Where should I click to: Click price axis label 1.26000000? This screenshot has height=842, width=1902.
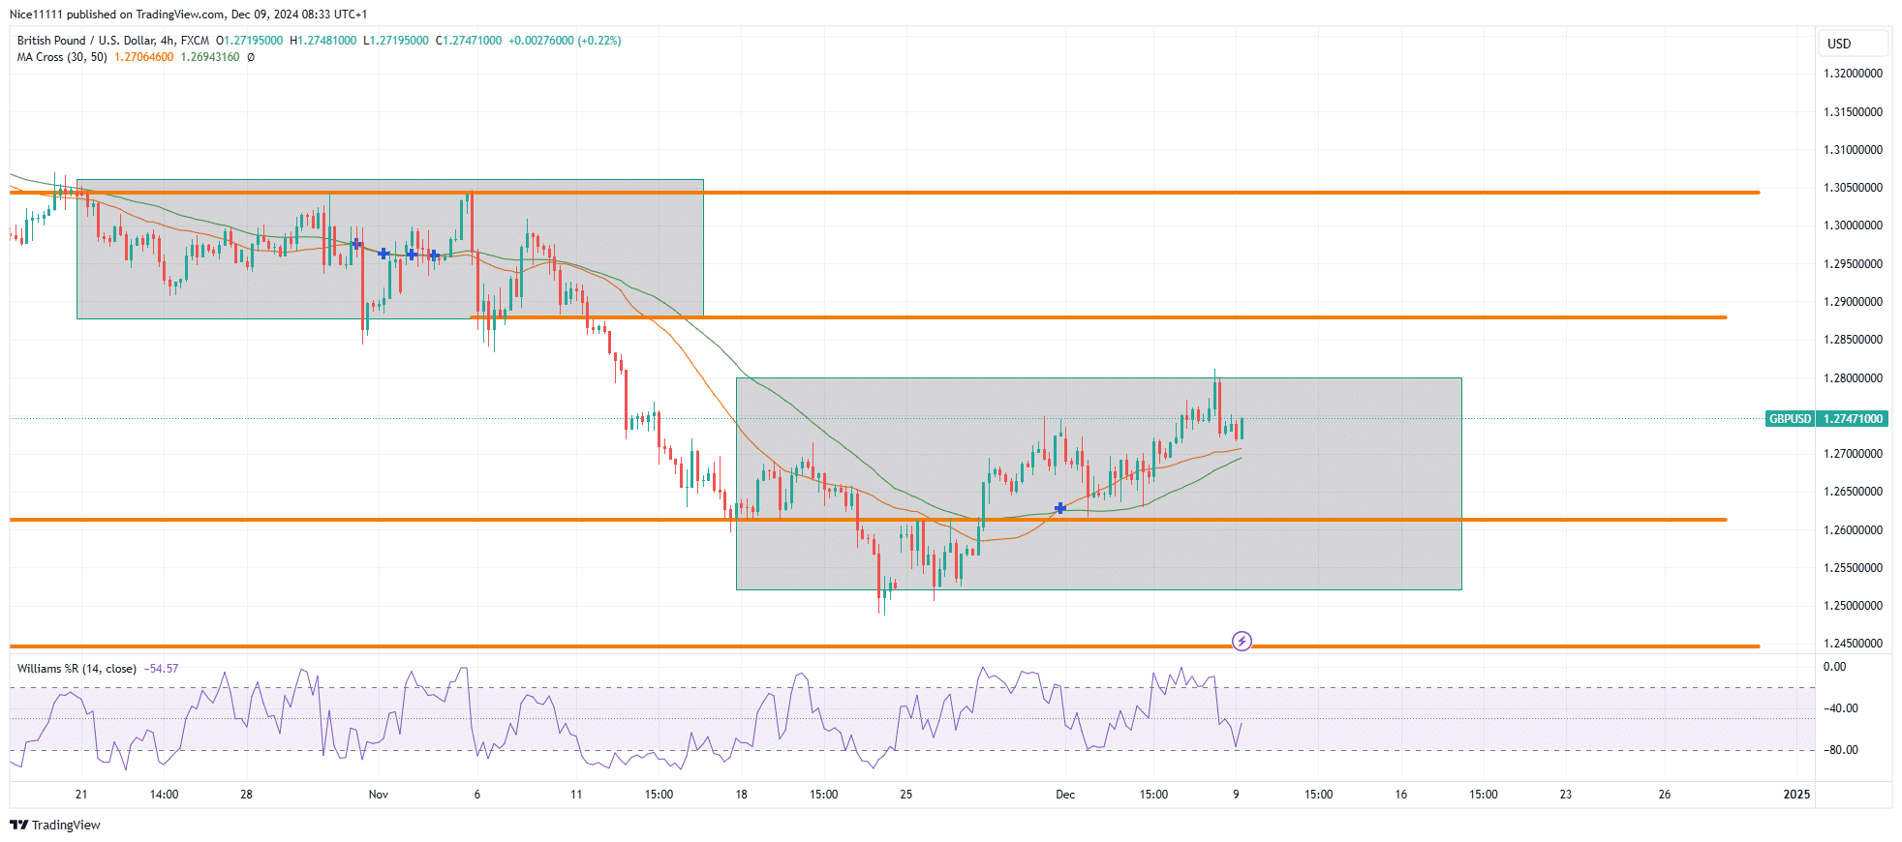1853,530
